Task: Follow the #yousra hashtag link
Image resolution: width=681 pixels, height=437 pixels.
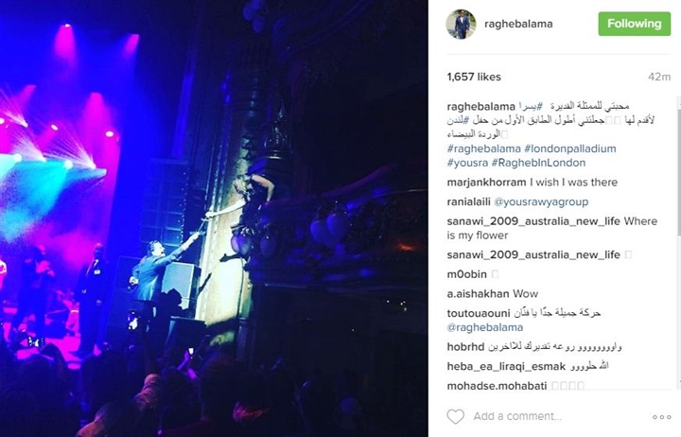Action: 467,163
